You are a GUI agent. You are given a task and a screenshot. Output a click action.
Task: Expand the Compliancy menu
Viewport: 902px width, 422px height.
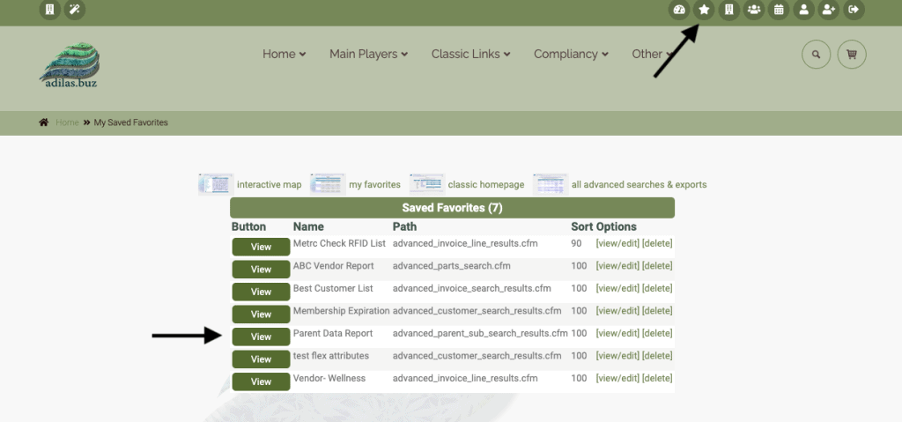point(571,54)
